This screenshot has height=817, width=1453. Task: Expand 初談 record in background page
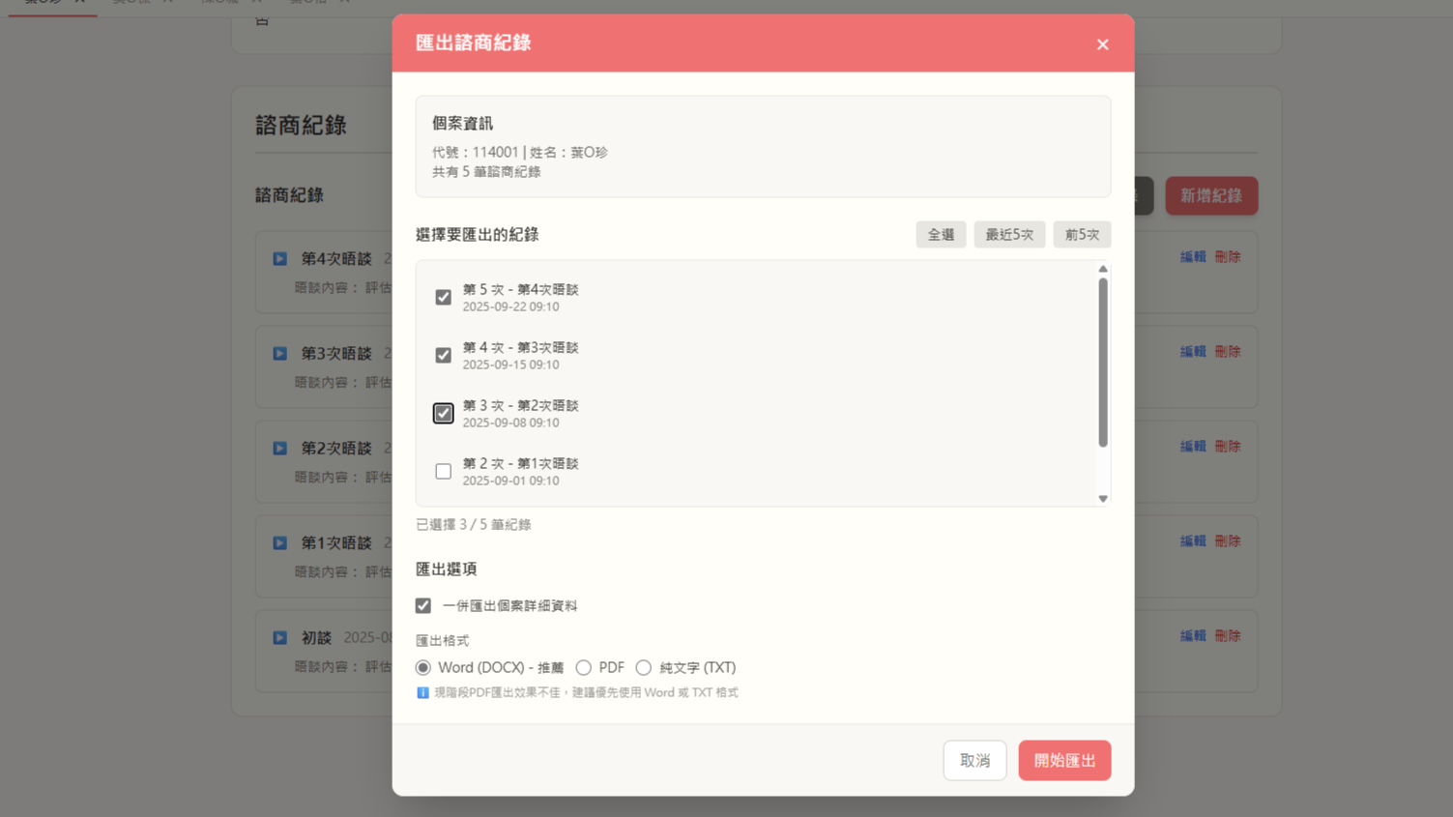(279, 638)
